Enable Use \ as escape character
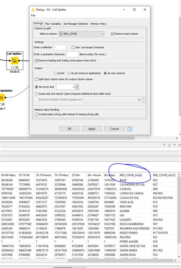The width and height of the screenshot is (181, 268). coord(73,47)
